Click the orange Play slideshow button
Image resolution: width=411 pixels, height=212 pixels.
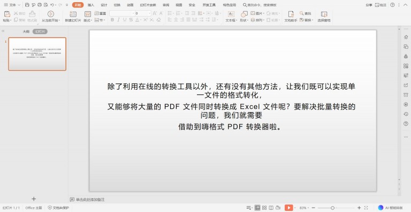(288, 208)
